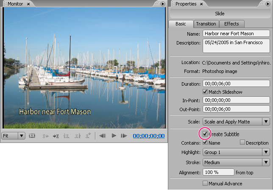The height and width of the screenshot is (190, 273).
Task: Click the Name input field
Action: (236, 34)
